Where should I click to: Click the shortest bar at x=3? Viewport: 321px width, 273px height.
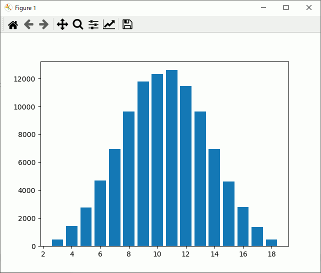tap(57, 242)
